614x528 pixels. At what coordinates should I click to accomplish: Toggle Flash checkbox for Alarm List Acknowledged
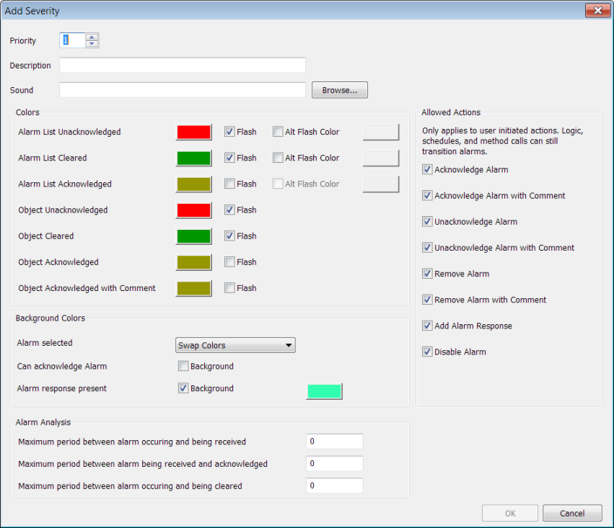[x=229, y=184]
